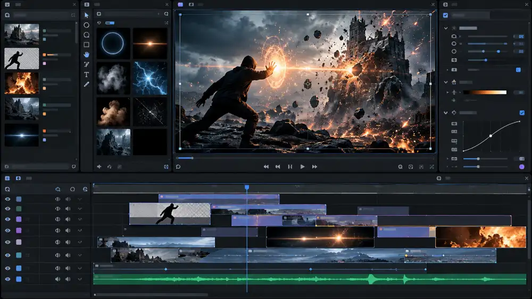Expand the pale lavender track's chevron
532x299 pixels.
pyautogui.click(x=80, y=242)
